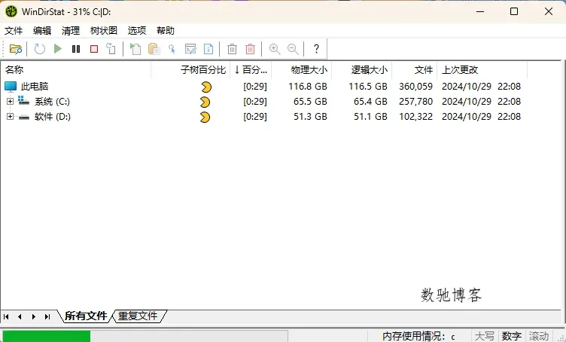This screenshot has height=342, width=566.
Task: Switch to the 所有文件 tab
Action: coord(86,316)
